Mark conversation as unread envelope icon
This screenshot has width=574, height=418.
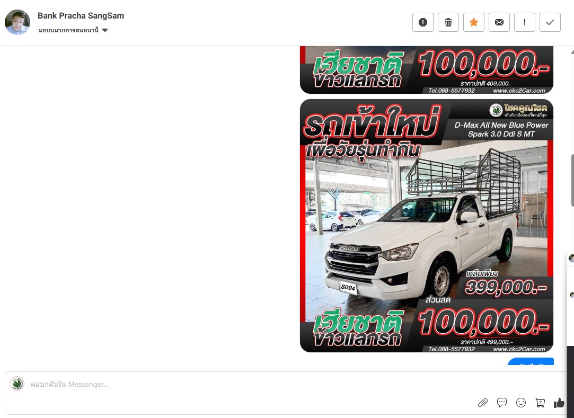(499, 22)
